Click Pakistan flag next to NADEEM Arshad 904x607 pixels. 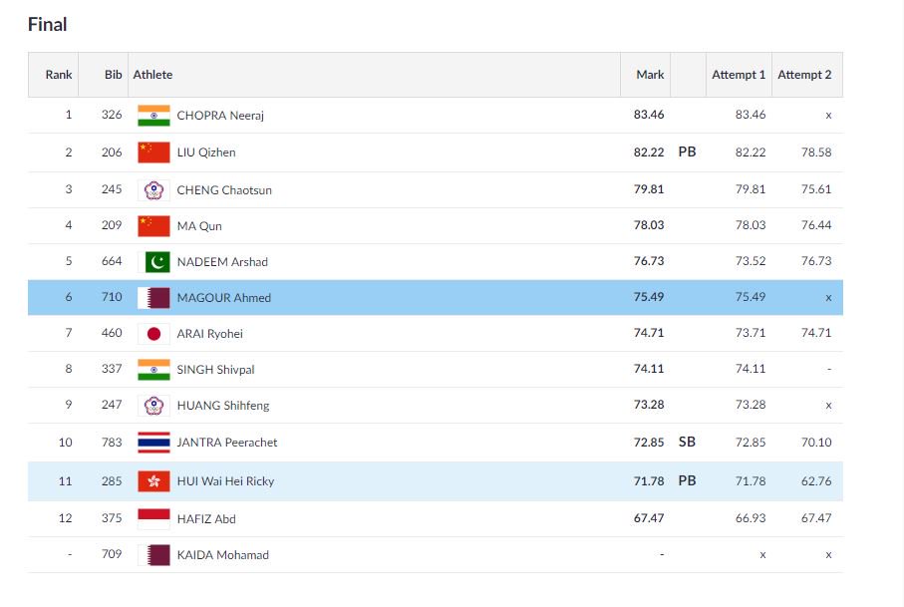[157, 262]
